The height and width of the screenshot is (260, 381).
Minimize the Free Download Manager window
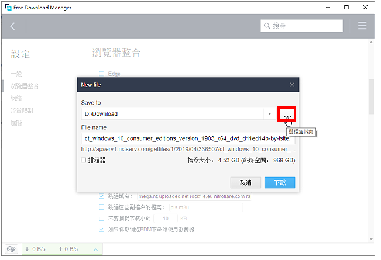coord(328,7)
